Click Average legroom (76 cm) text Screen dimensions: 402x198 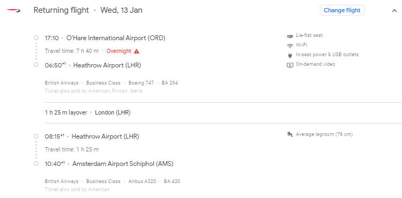pyautogui.click(x=324, y=134)
